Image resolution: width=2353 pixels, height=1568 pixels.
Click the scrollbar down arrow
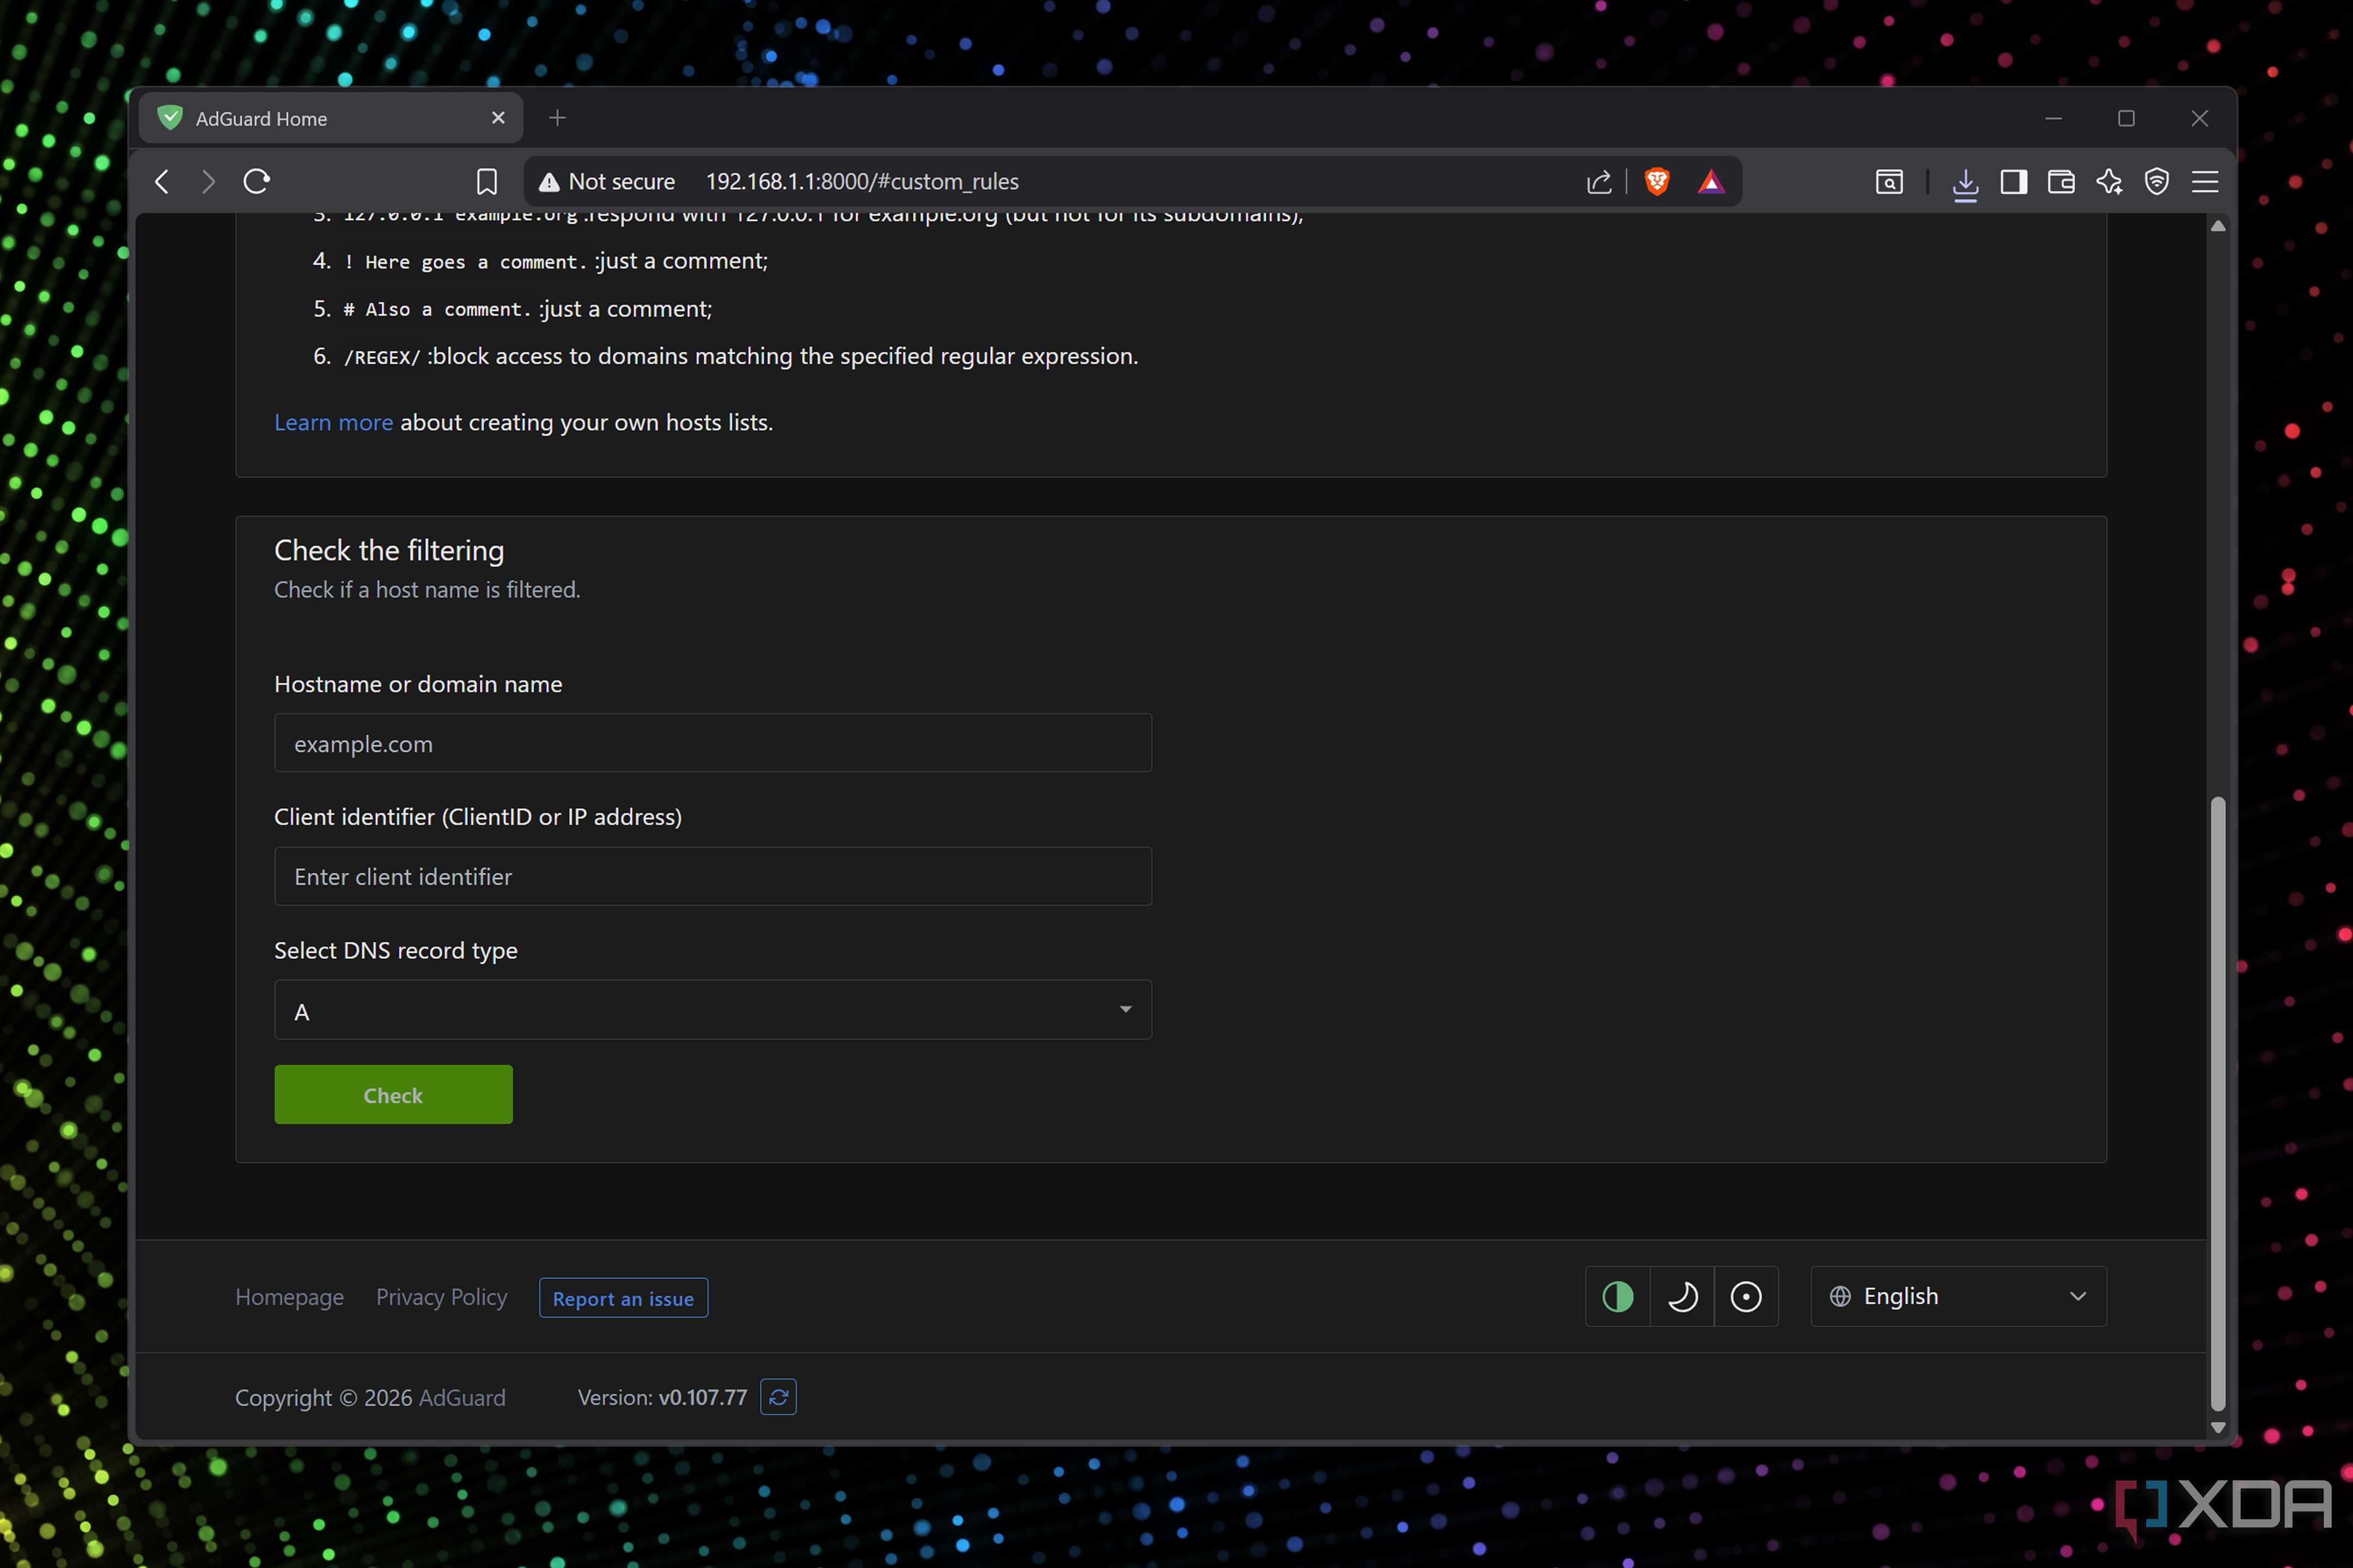click(x=2218, y=1427)
